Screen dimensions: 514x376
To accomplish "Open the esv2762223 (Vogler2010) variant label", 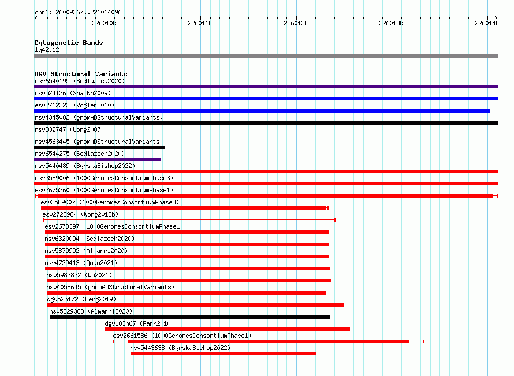I will (75, 105).
